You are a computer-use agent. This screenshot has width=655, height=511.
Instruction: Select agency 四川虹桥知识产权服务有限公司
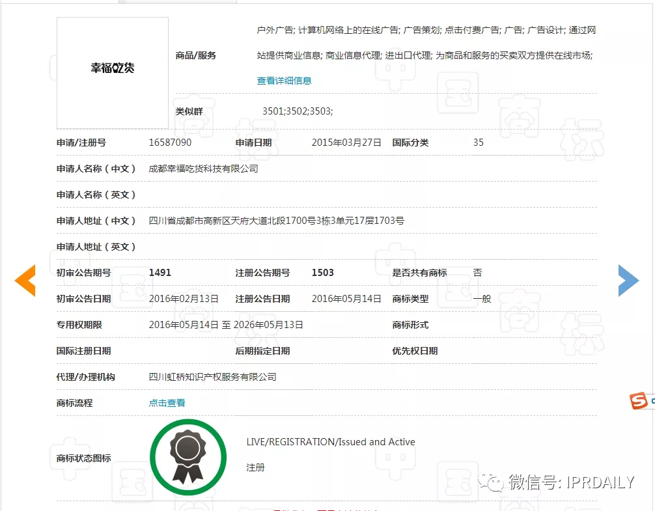213,377
